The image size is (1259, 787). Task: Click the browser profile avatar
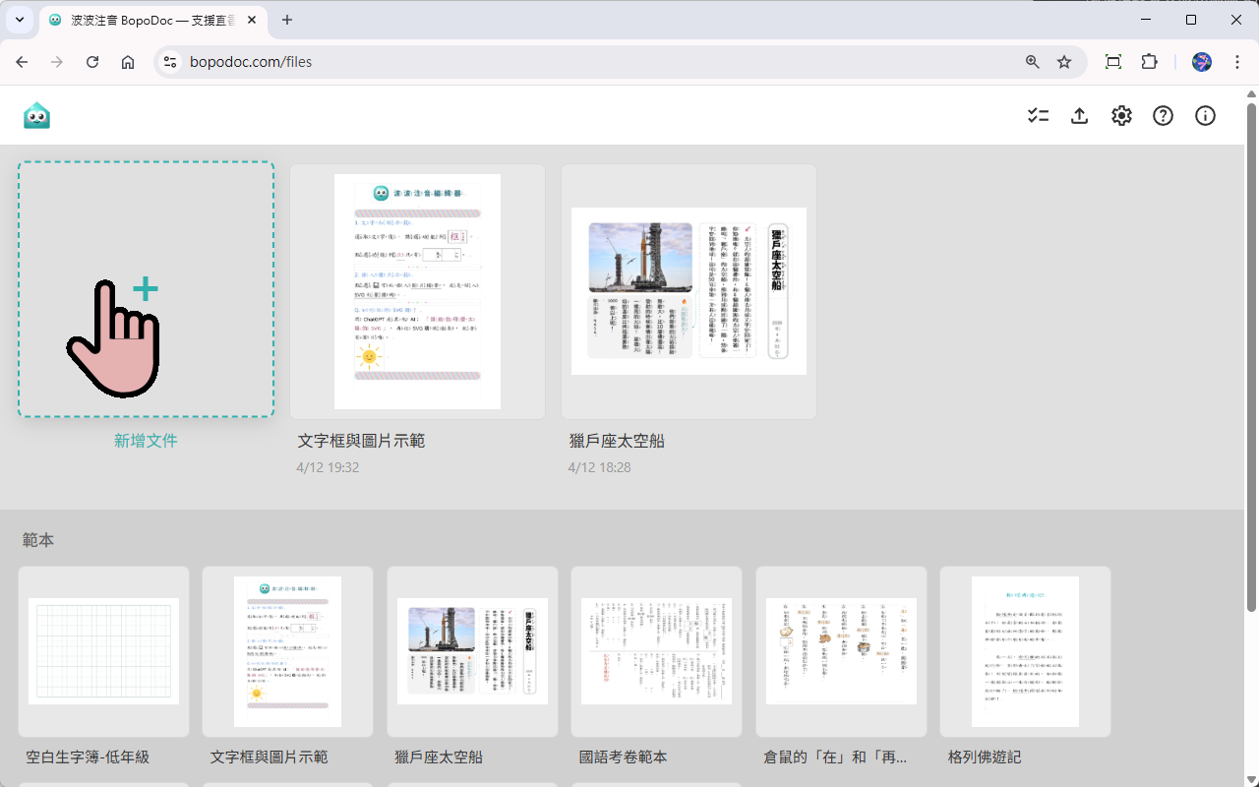pyautogui.click(x=1201, y=61)
